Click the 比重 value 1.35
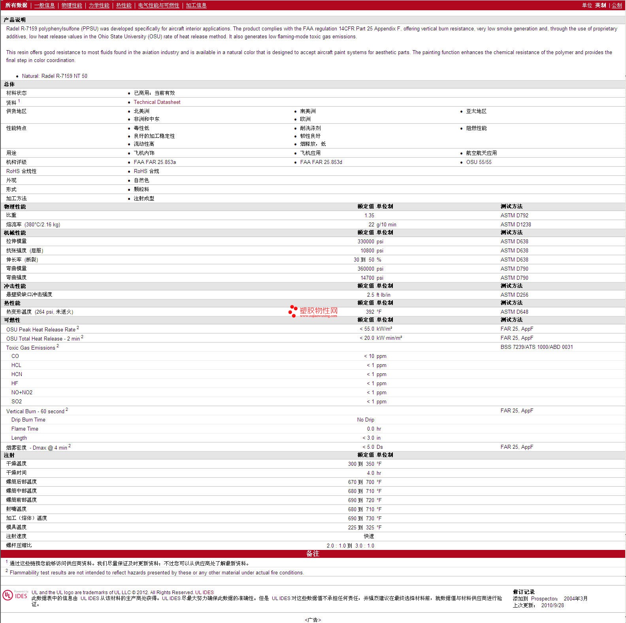626x623 pixels. (x=369, y=215)
